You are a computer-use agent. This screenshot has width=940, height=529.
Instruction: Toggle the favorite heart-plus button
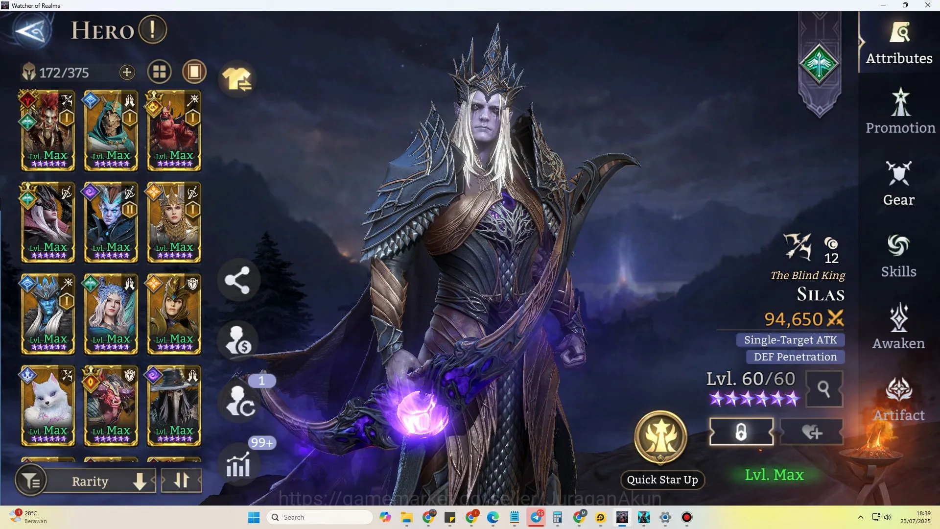tap(812, 432)
